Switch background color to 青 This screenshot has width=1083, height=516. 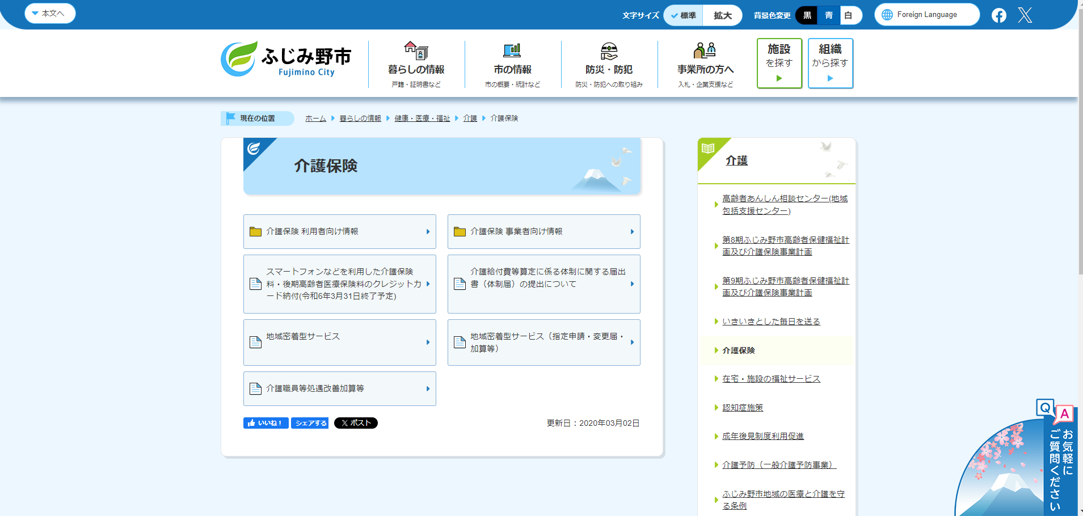coord(828,15)
